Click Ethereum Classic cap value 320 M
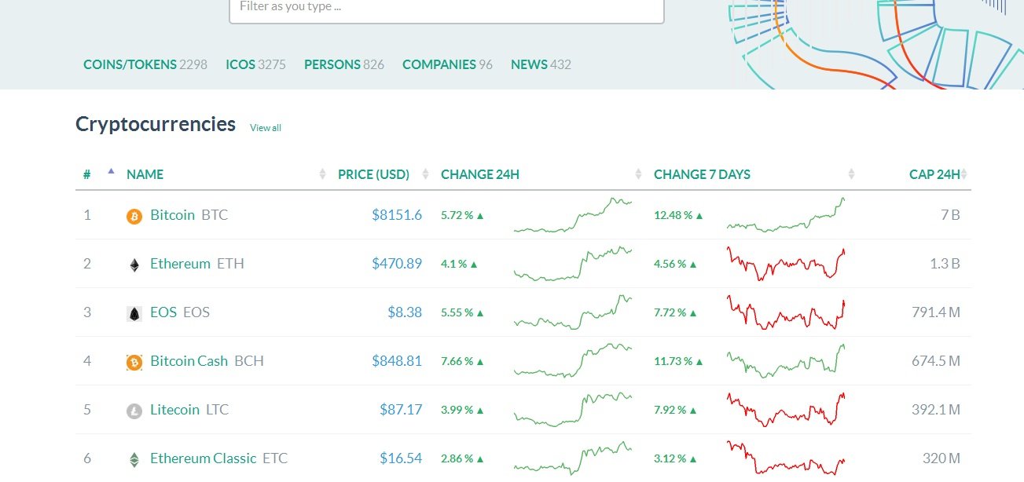The image size is (1024, 482). tap(941, 458)
